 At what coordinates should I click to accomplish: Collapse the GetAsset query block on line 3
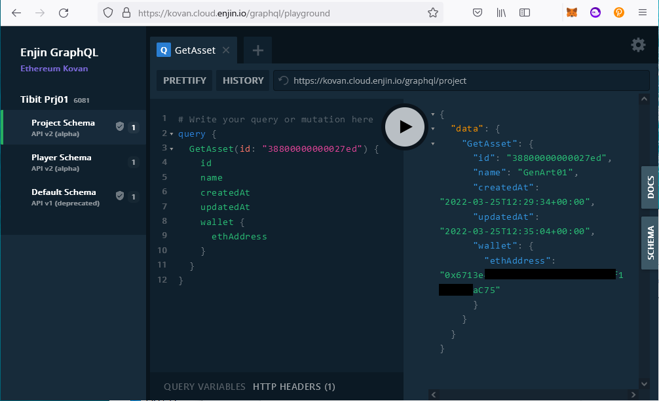(x=171, y=149)
